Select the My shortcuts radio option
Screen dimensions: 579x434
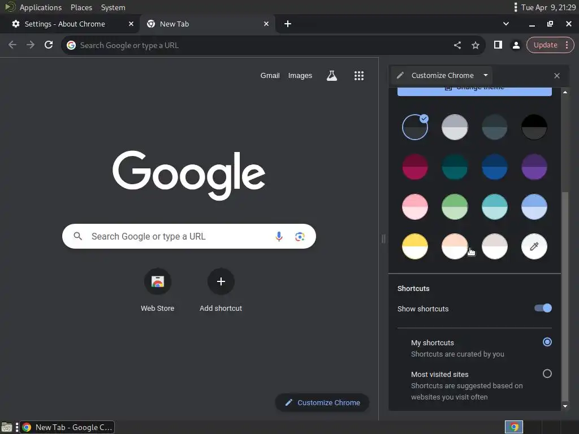tap(547, 342)
